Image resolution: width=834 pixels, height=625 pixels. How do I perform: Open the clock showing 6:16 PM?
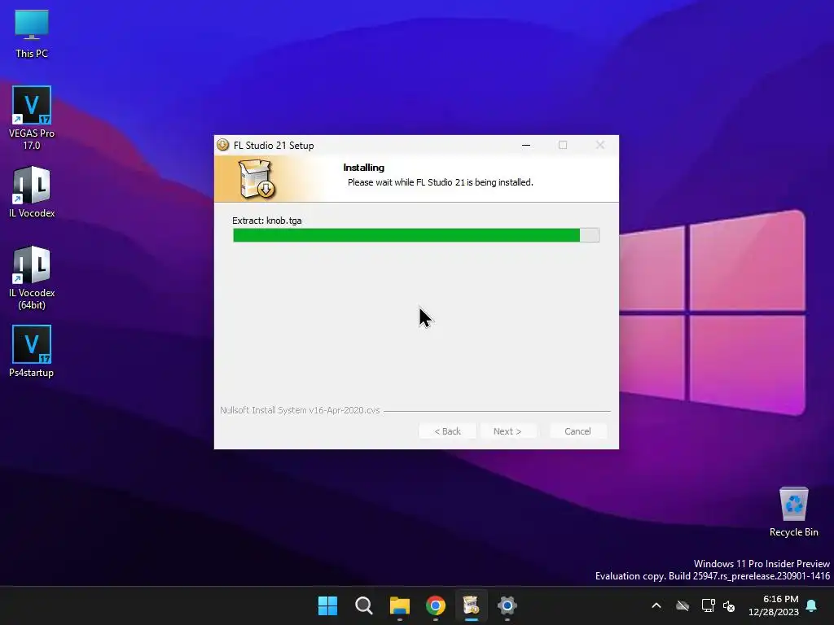[774, 605]
